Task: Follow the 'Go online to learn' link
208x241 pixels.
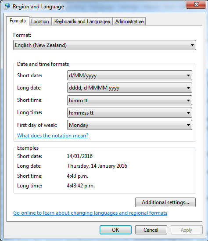Action: coord(90,213)
